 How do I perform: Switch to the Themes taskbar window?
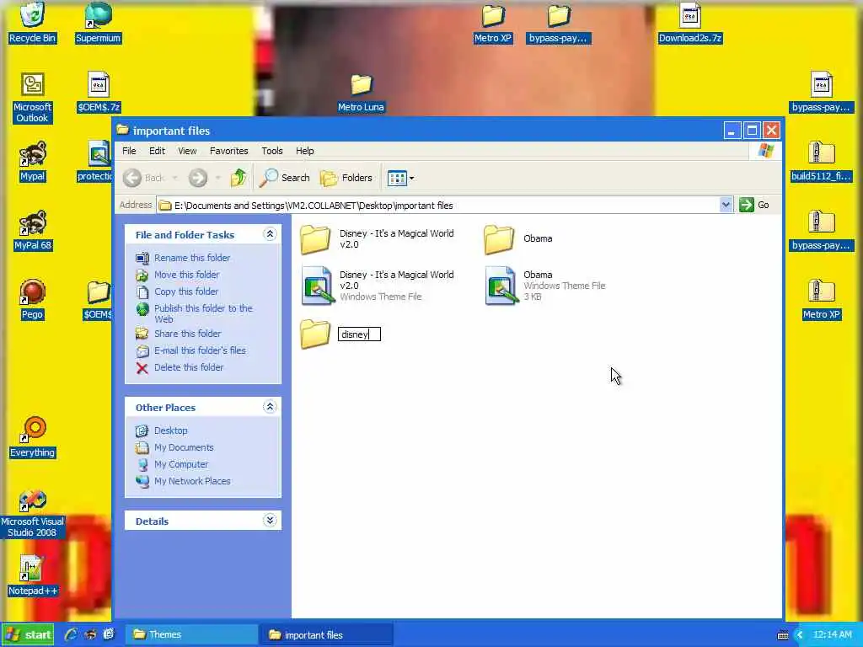pyautogui.click(x=191, y=634)
